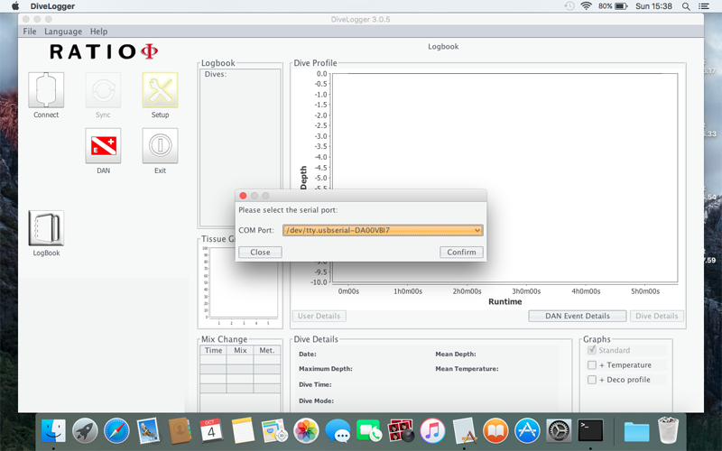This screenshot has height=451, width=722.
Task: Open Contacts in the Dock
Action: pyautogui.click(x=180, y=431)
